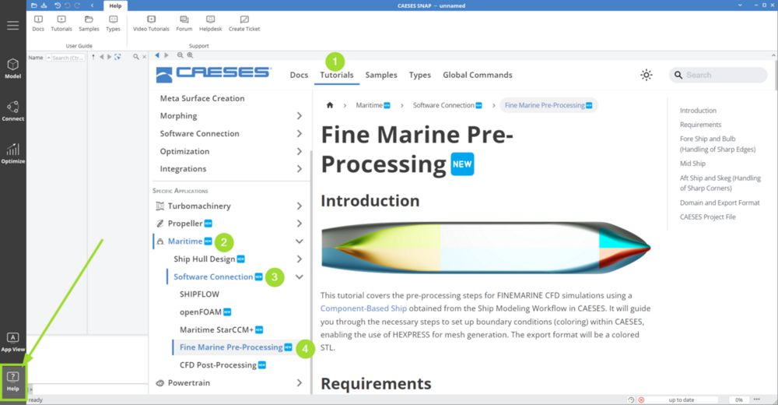Zoom out the help page
Image resolution: width=778 pixels, height=405 pixels.
180,55
